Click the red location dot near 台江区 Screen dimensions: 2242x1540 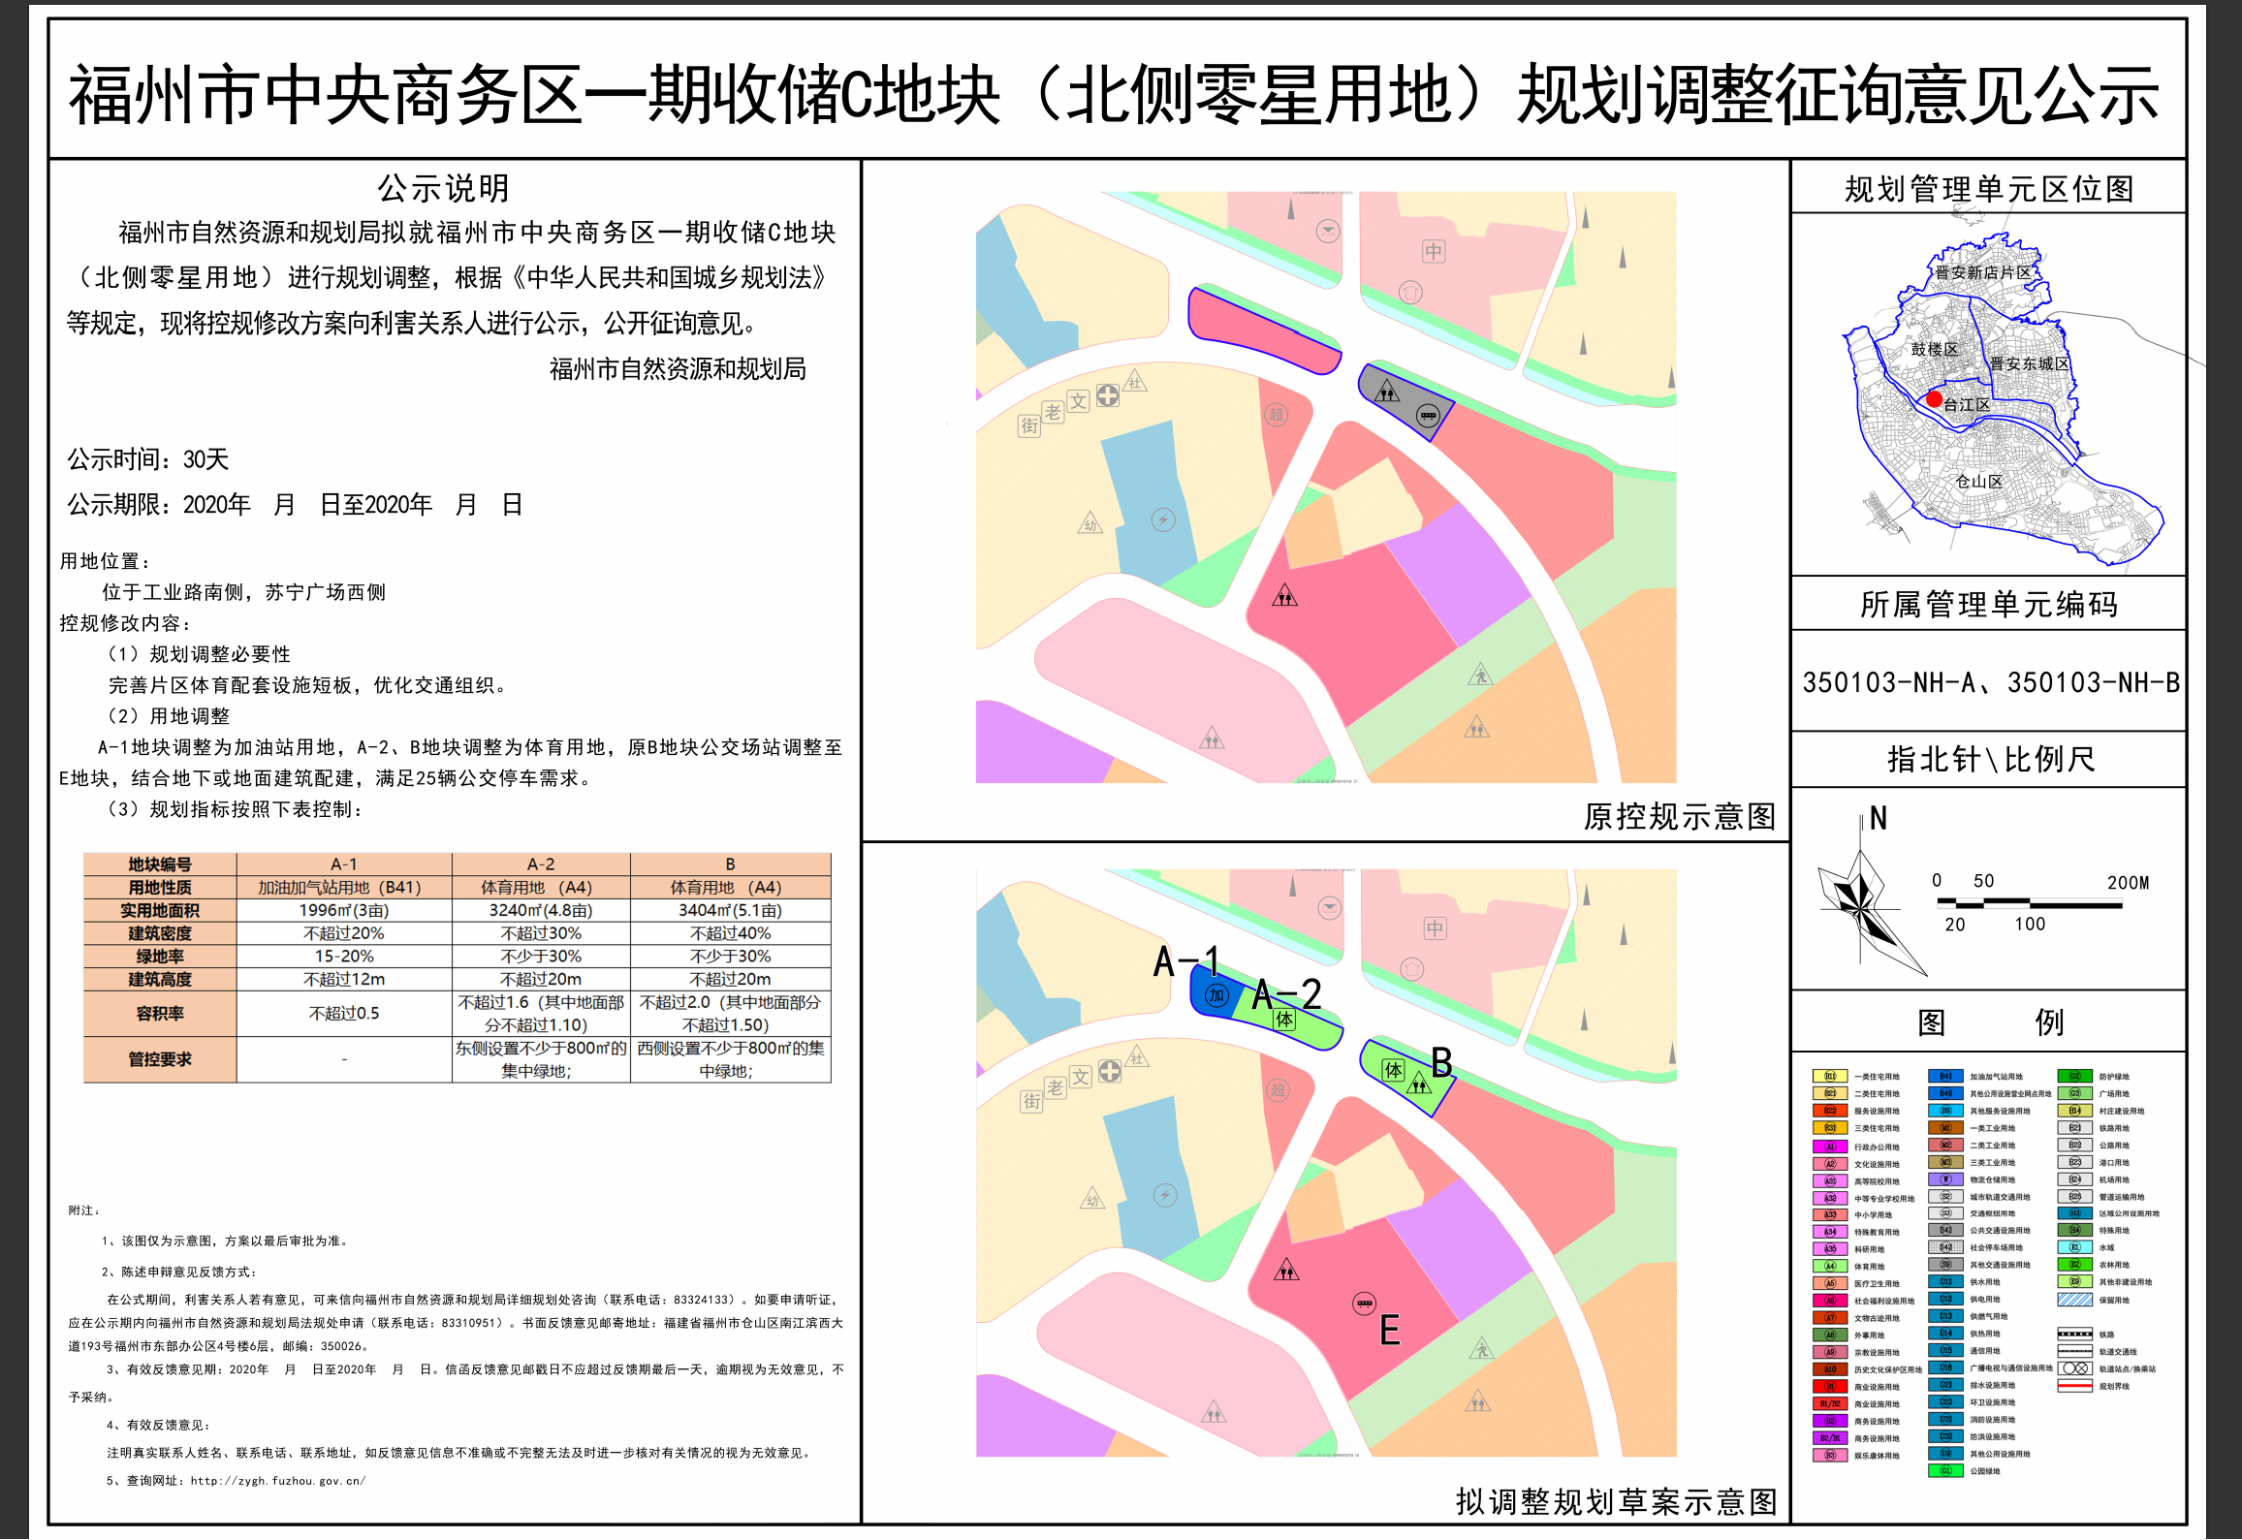[x=1934, y=399]
